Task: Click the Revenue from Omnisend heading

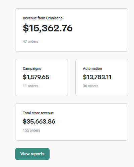Action: 43,18
